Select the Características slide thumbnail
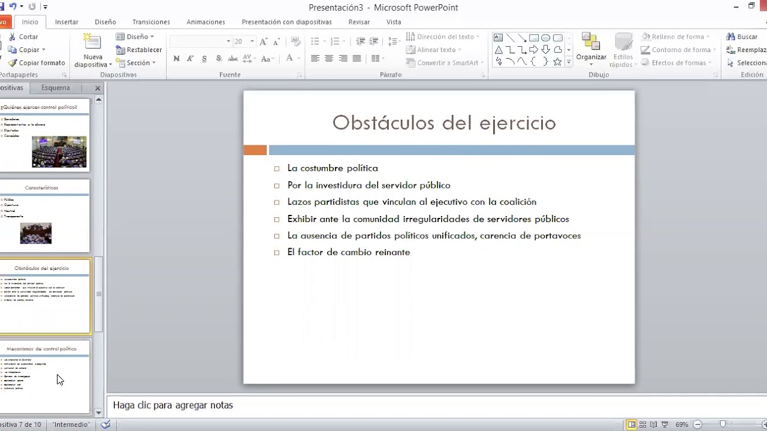The height and width of the screenshot is (431, 767). click(44, 215)
